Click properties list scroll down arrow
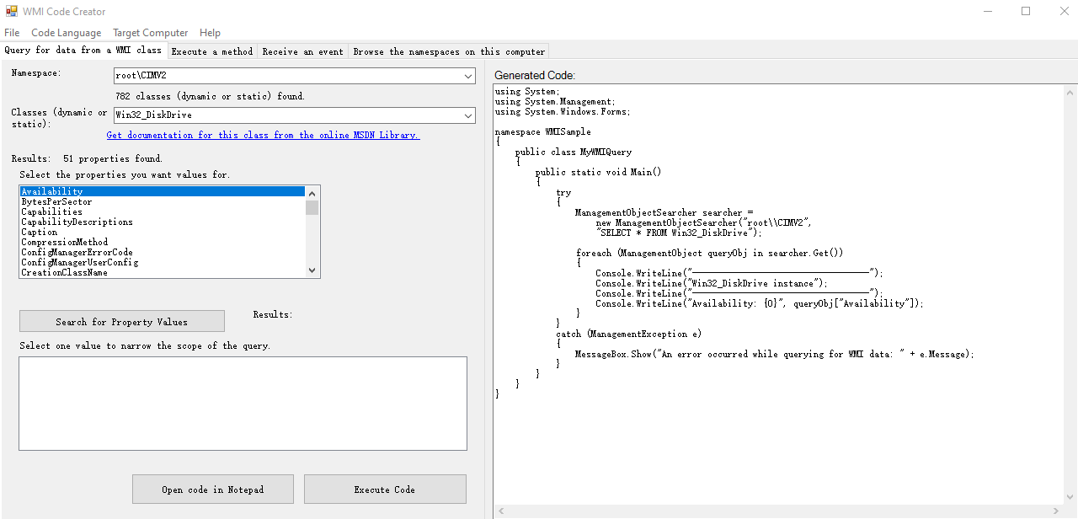 pyautogui.click(x=312, y=270)
